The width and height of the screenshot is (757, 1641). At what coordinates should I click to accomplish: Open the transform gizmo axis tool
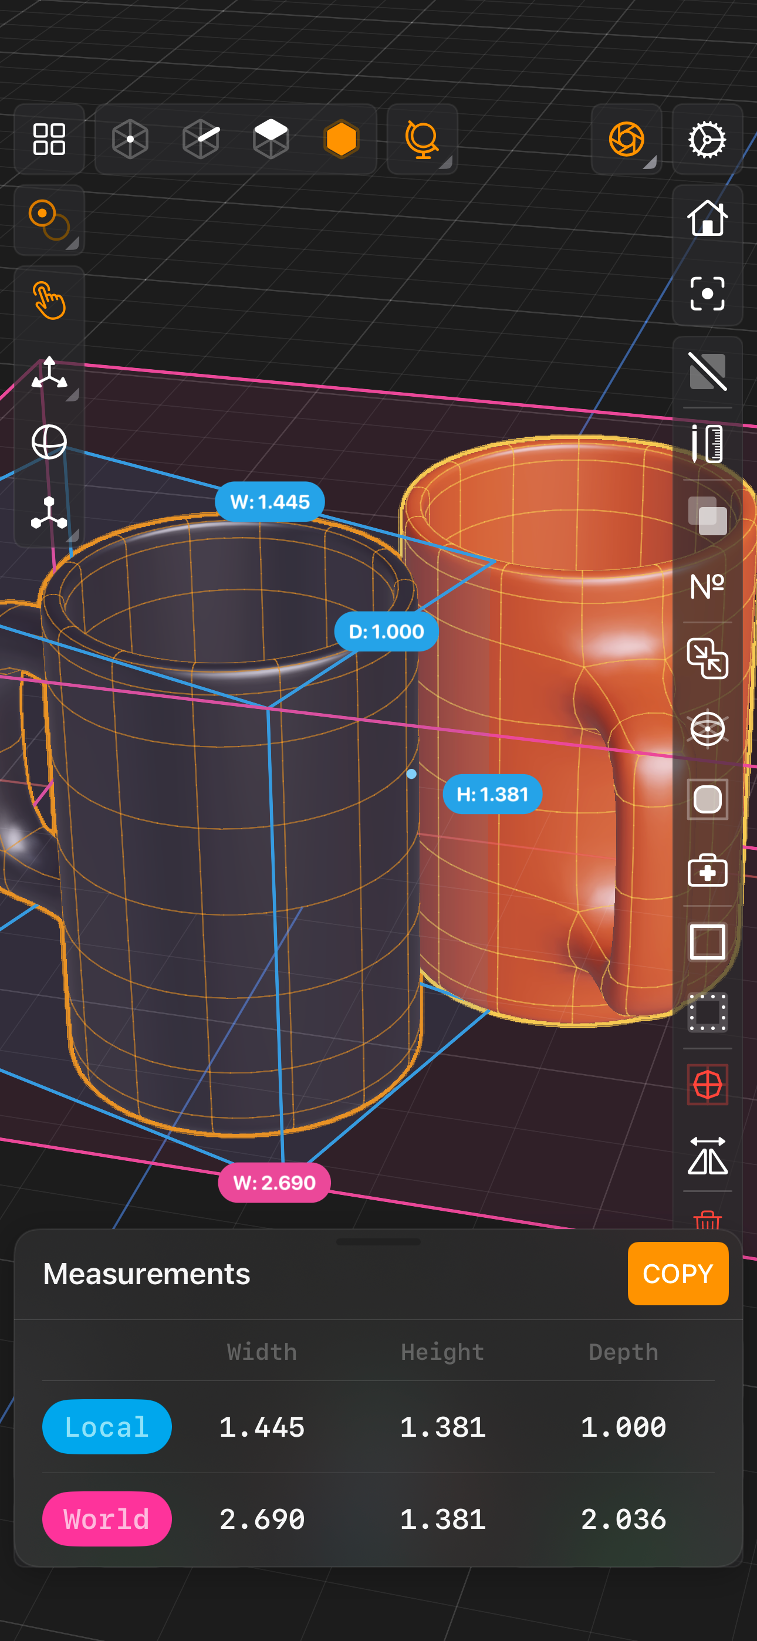point(49,373)
